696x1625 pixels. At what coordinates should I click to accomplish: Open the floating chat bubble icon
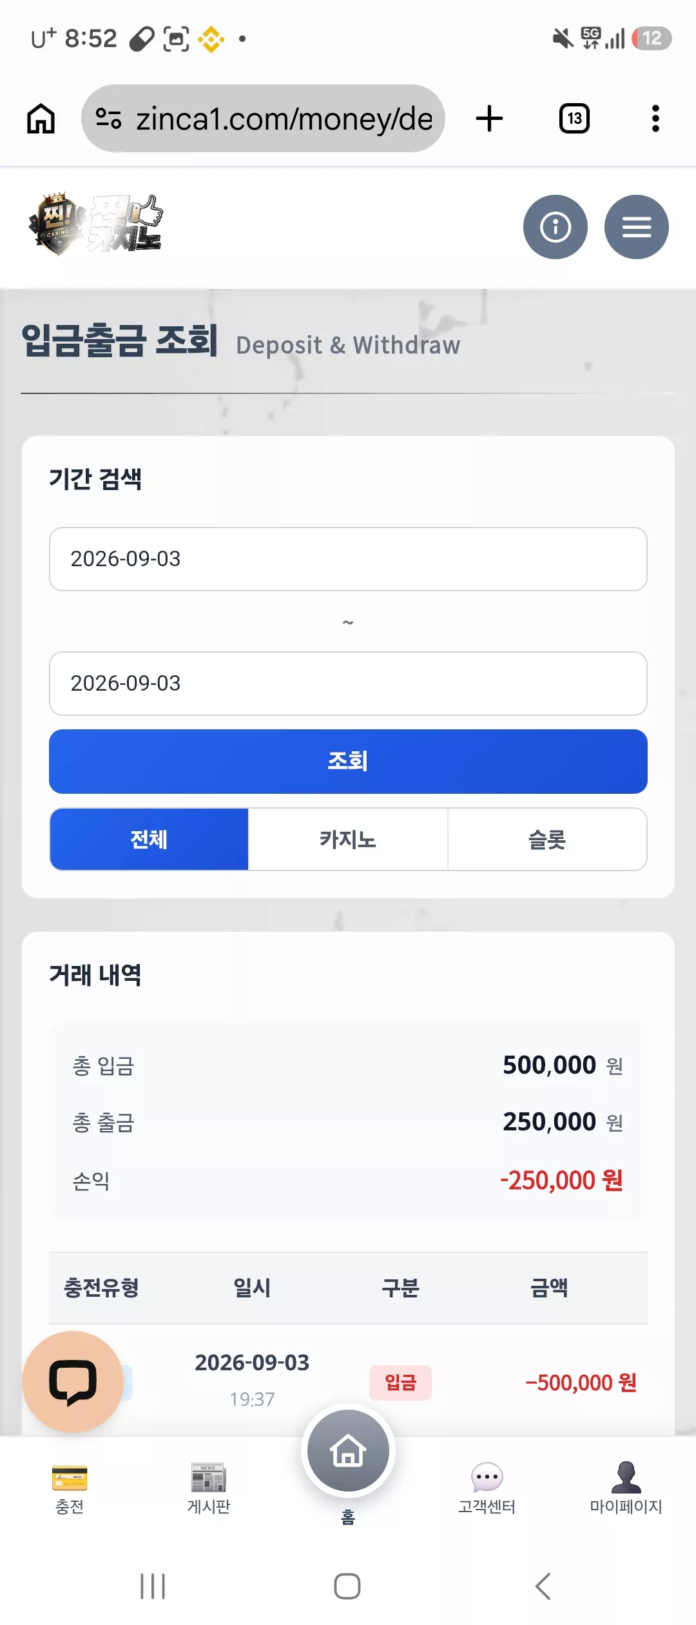73,1382
